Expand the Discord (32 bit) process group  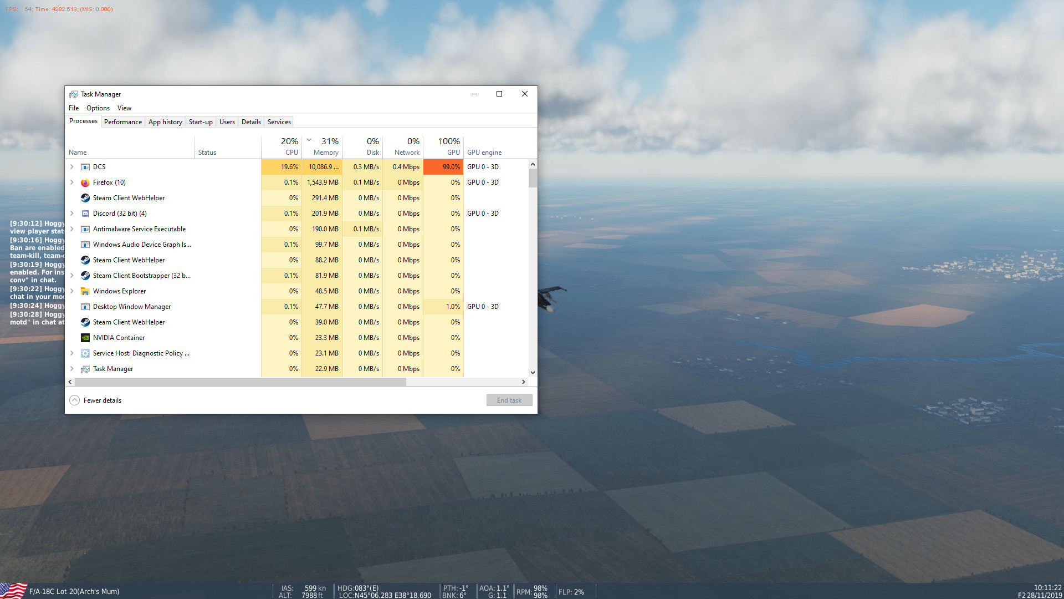click(x=71, y=214)
